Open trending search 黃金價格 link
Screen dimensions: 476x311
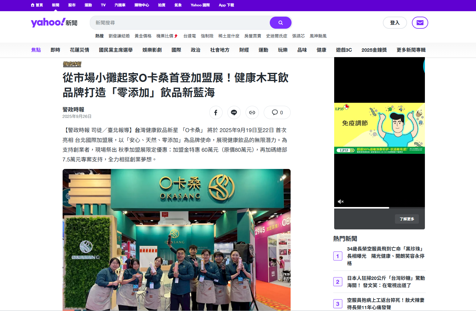143,36
